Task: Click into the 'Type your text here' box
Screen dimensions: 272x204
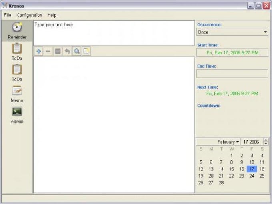Action: [114, 33]
